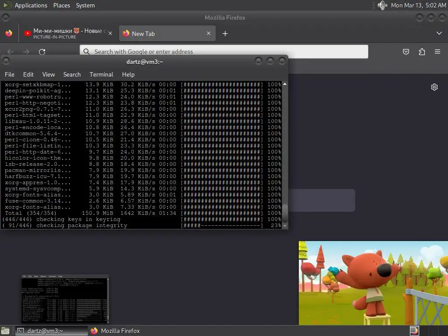Click the show desktop icon in bottom panel
Image resolution: width=448 pixels, height=336 pixels.
click(x=5, y=331)
